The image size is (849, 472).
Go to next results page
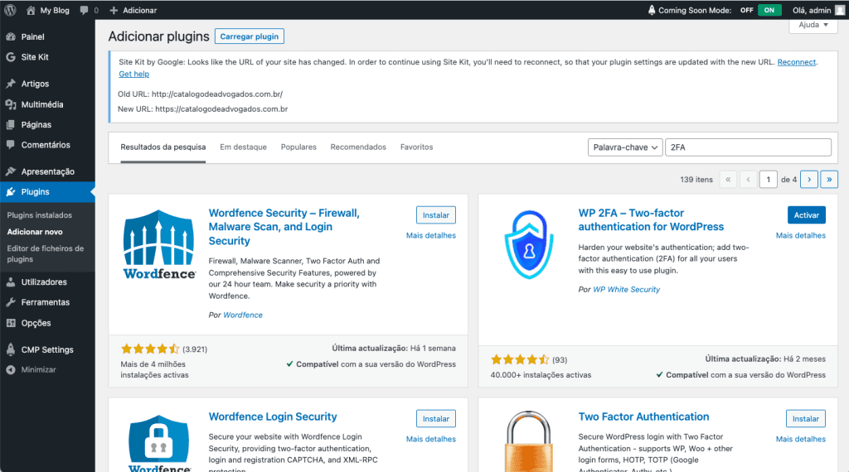point(809,180)
